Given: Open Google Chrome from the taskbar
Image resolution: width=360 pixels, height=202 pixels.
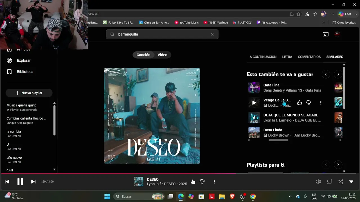Looking at the screenshot, I should pyautogui.click(x=253, y=196).
